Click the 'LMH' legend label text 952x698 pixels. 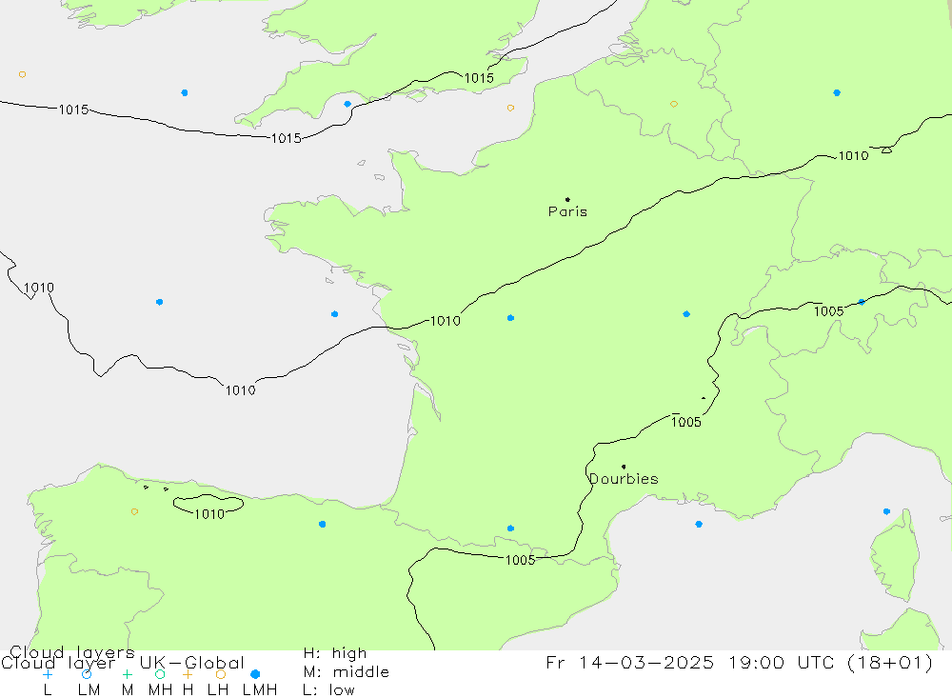pos(260,690)
